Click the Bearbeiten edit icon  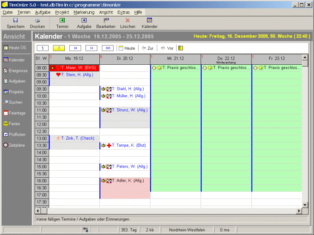[106, 20]
